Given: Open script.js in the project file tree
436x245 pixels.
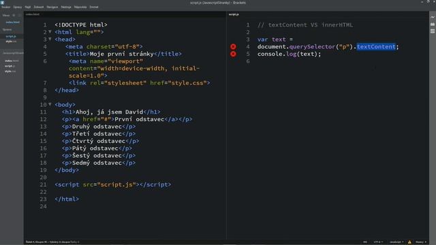Looking at the screenshot, I should pyautogui.click(x=10, y=66).
